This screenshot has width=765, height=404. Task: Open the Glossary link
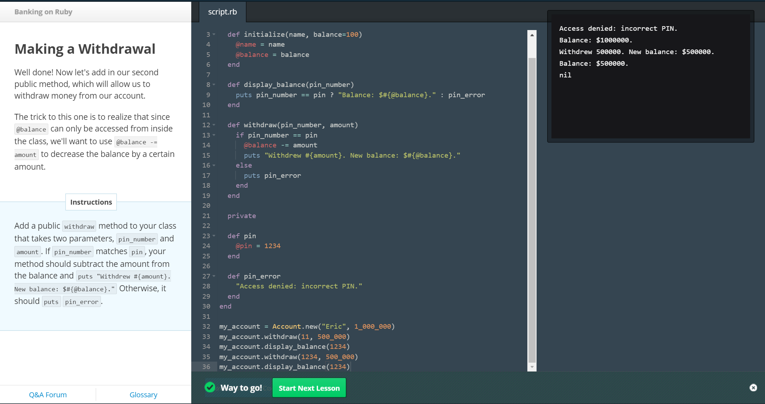(x=143, y=394)
